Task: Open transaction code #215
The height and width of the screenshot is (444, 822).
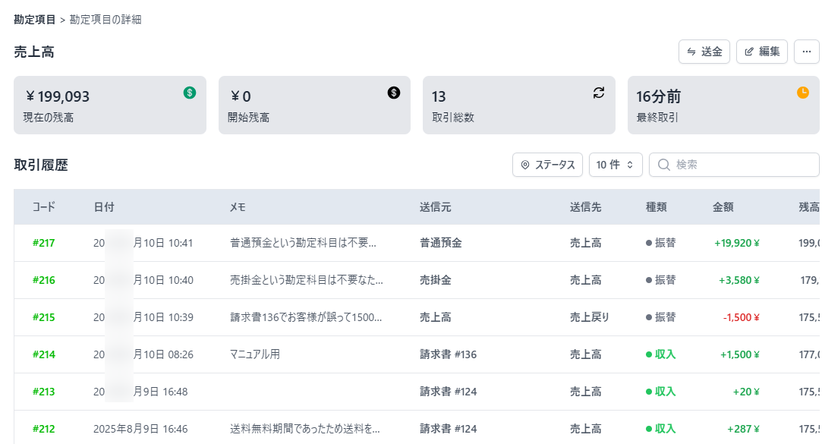Action: pyautogui.click(x=44, y=317)
